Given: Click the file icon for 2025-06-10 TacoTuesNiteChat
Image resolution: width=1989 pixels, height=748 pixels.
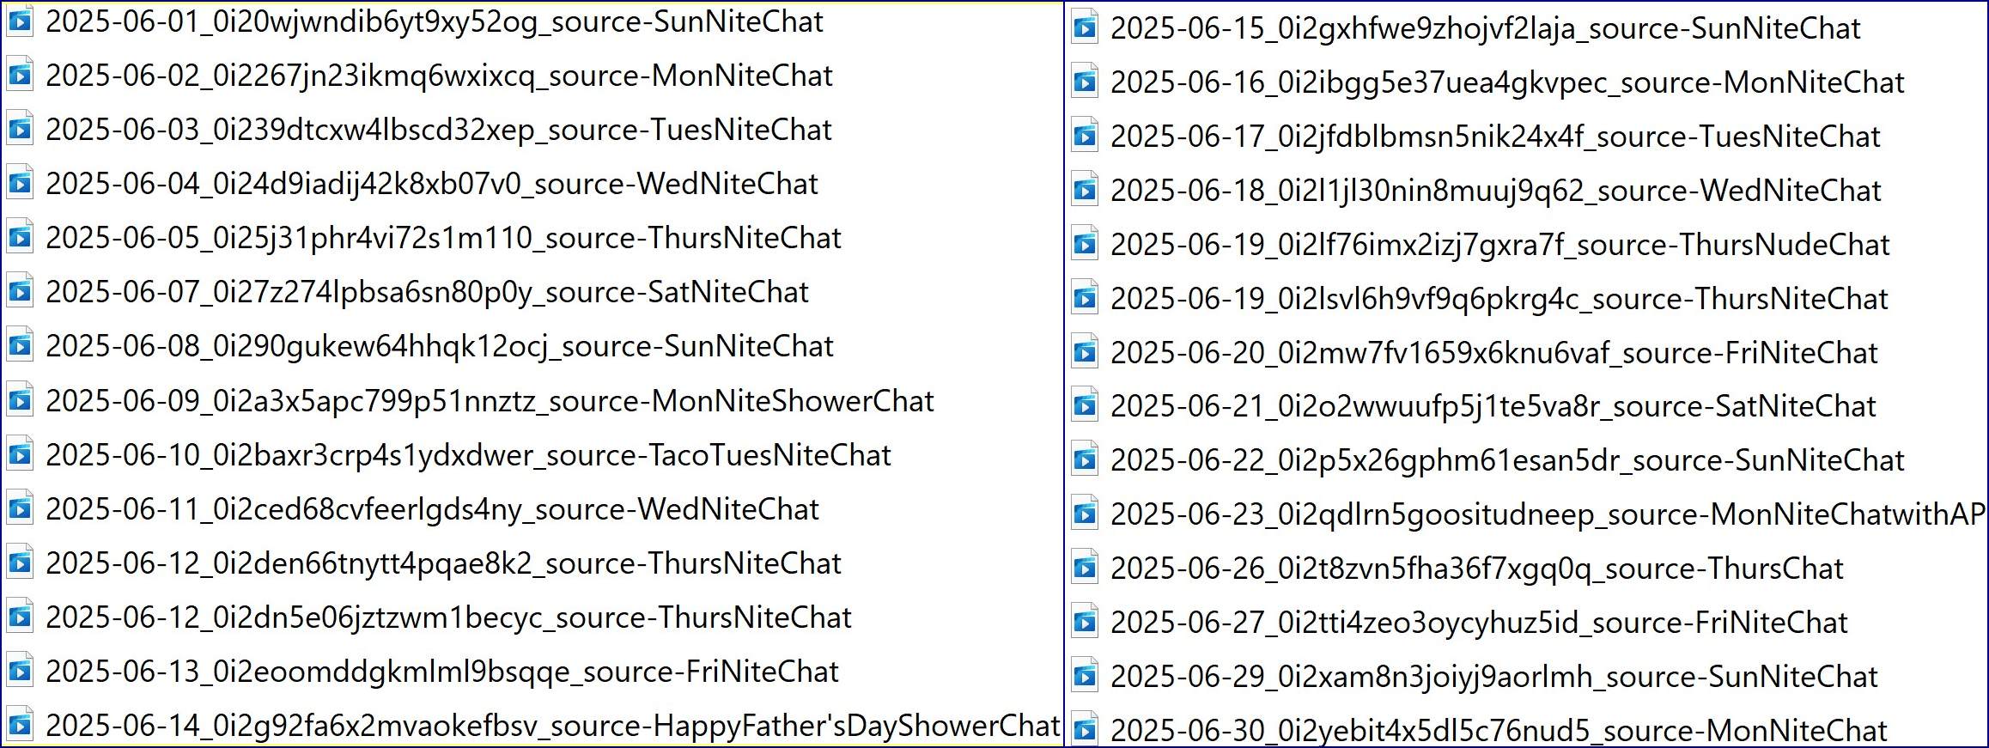Looking at the screenshot, I should (20, 454).
